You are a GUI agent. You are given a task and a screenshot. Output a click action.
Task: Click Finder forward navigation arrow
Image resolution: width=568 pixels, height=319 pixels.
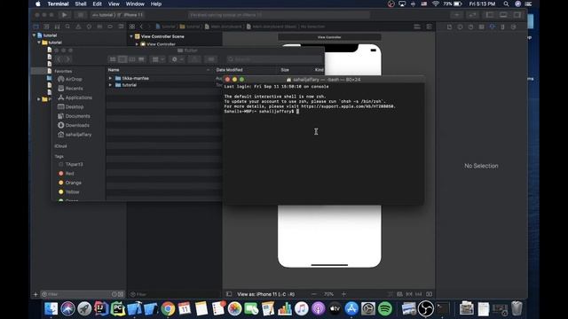[67, 59]
